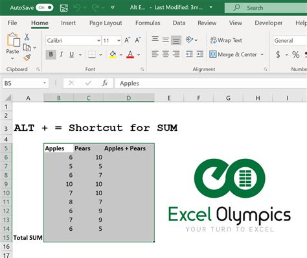
Task: Toggle the AutoSave switch off
Action: (45, 8)
